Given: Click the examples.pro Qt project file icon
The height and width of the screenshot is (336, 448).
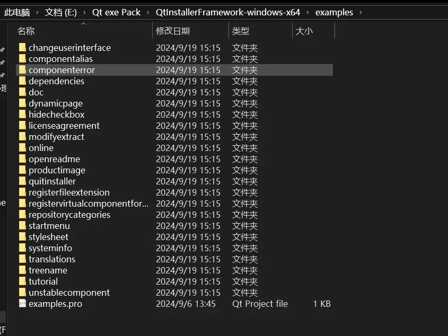Looking at the screenshot, I should click(x=23, y=304).
